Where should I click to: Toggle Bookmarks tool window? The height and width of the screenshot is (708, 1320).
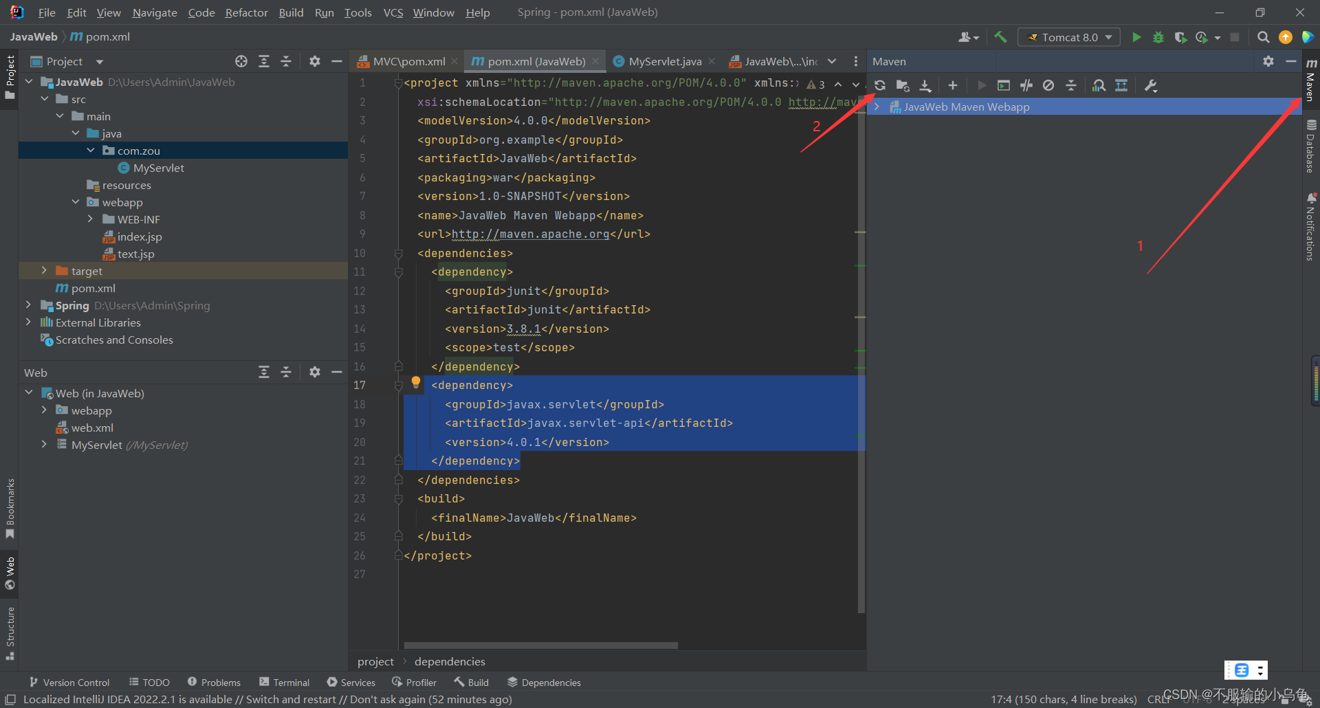point(10,509)
